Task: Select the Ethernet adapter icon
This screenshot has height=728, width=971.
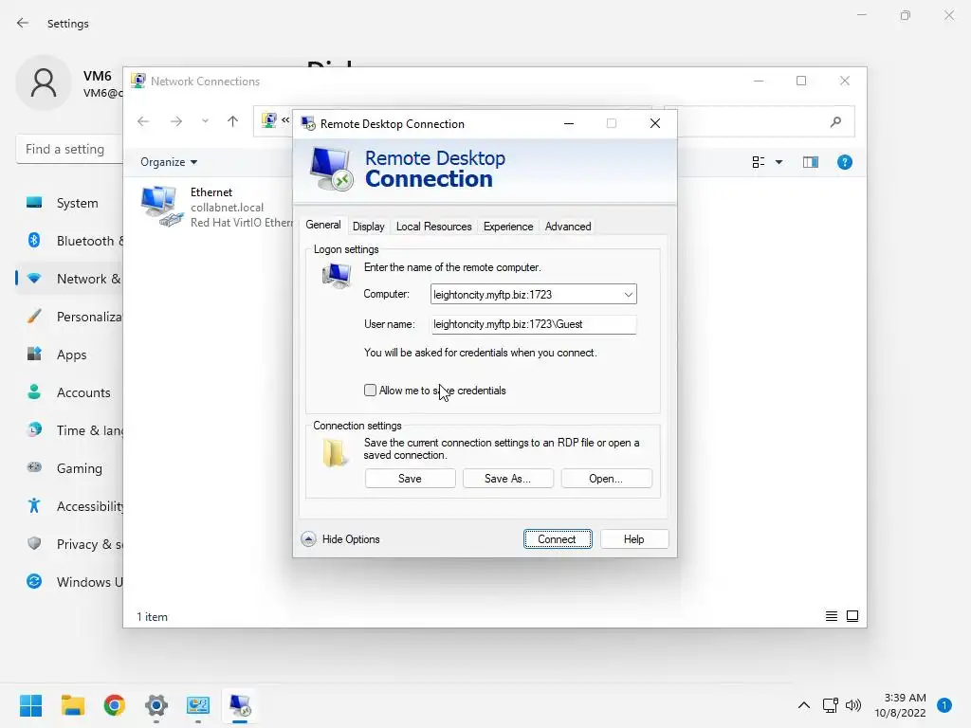Action: [161, 206]
